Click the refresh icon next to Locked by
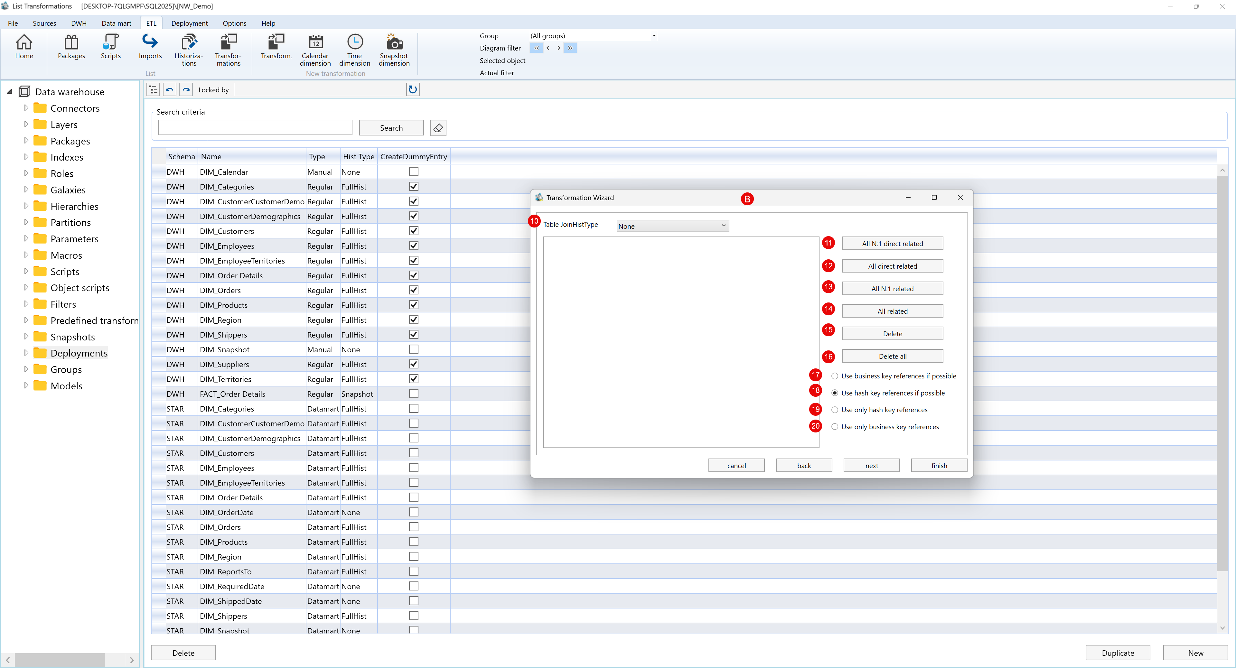The image size is (1236, 668). click(x=412, y=89)
